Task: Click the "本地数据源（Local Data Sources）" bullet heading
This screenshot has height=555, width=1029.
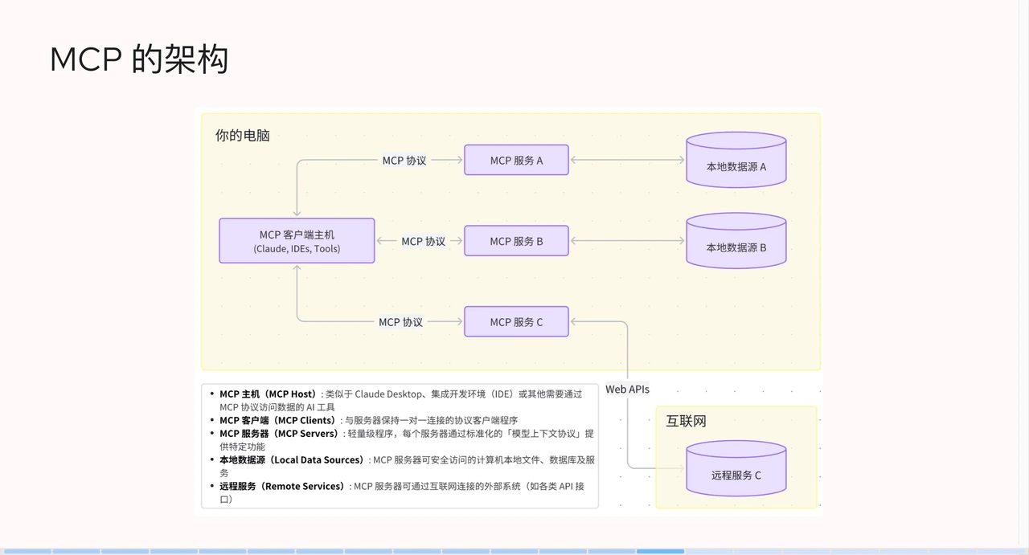Action: [x=294, y=460]
